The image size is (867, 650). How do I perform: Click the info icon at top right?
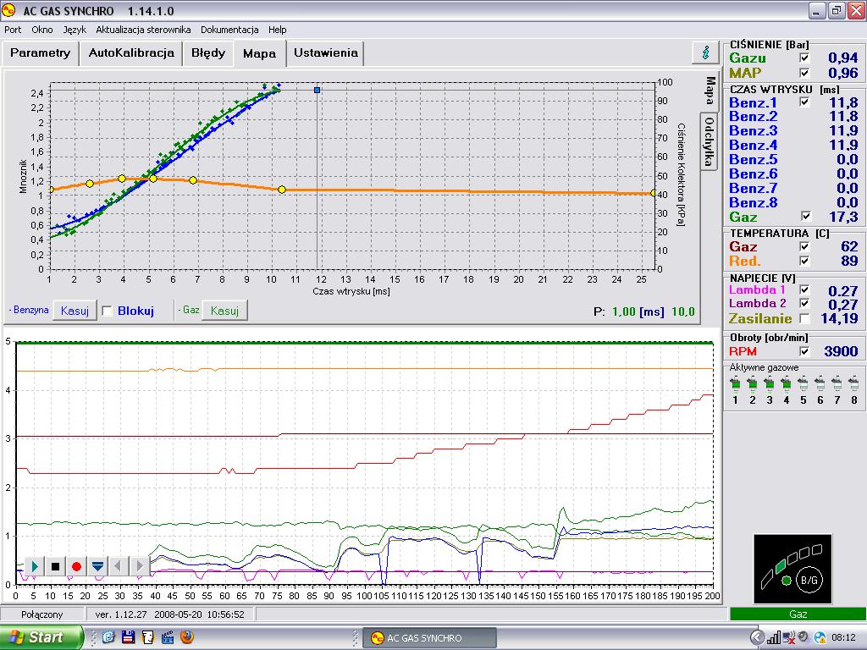click(704, 52)
